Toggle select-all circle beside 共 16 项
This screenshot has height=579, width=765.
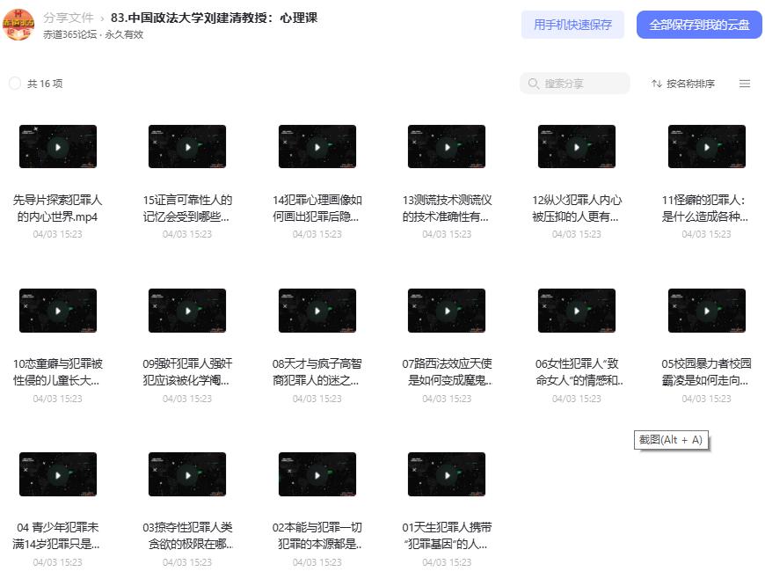15,84
